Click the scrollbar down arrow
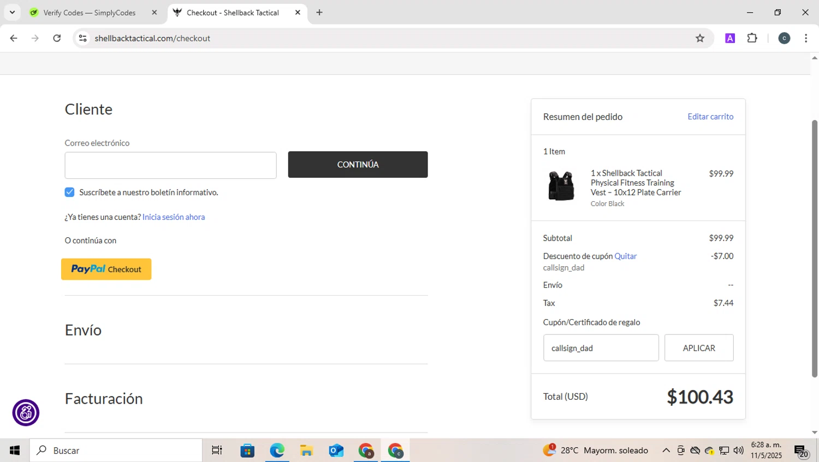Image resolution: width=819 pixels, height=462 pixels. click(x=815, y=433)
